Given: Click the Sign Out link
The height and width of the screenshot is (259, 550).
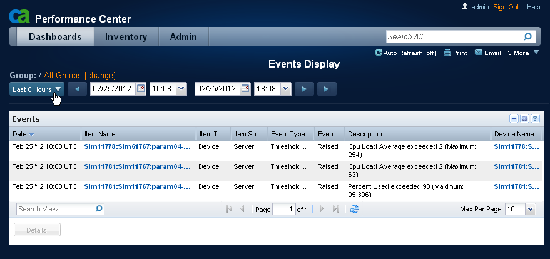Looking at the screenshot, I should tap(506, 7).
